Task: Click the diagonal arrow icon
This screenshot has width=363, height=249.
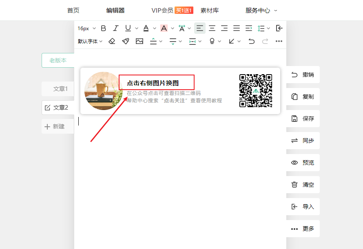Action: pyautogui.click(x=231, y=41)
